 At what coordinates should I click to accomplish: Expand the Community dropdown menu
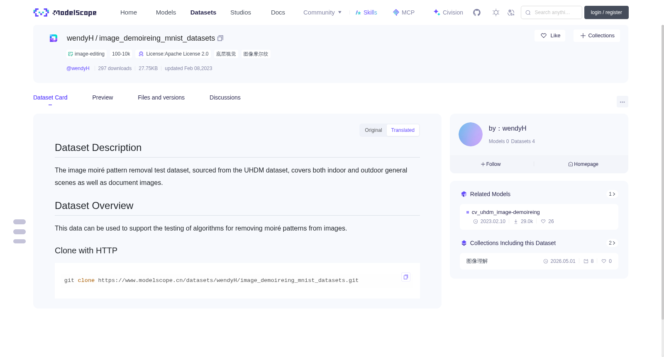(322, 12)
